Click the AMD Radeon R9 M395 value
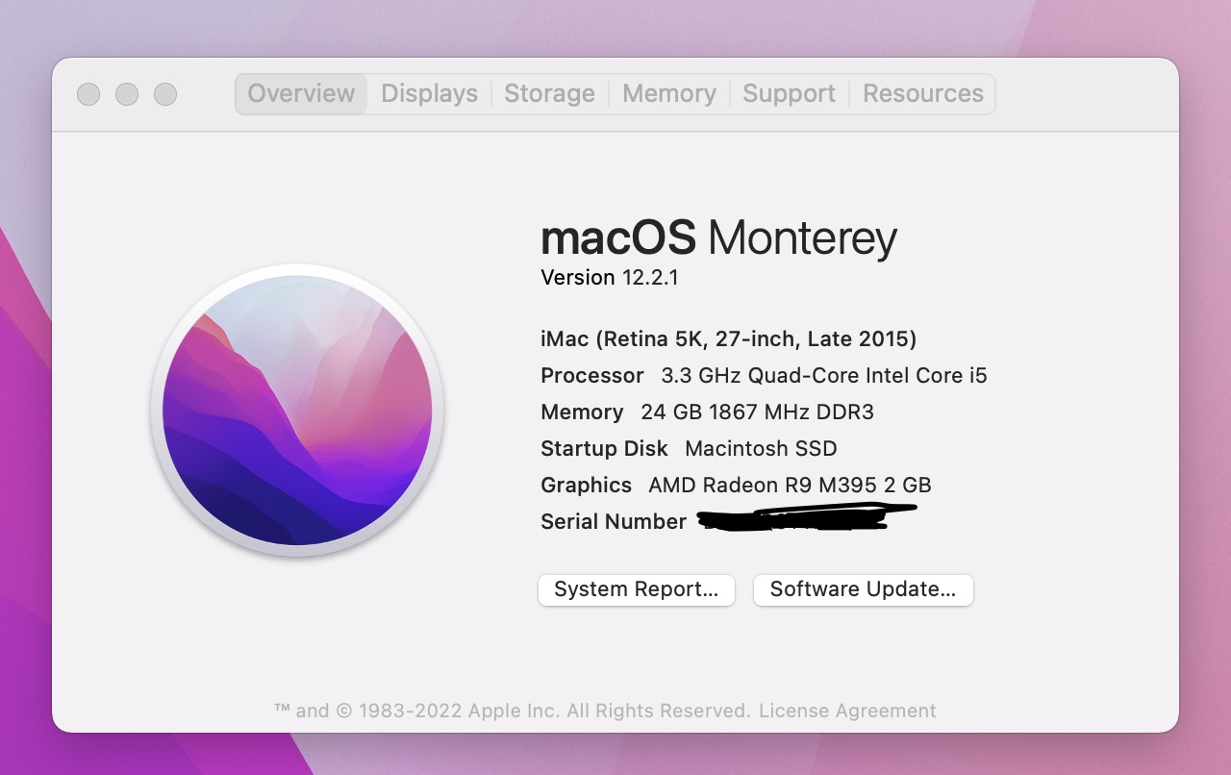The image size is (1231, 775). [x=790, y=485]
